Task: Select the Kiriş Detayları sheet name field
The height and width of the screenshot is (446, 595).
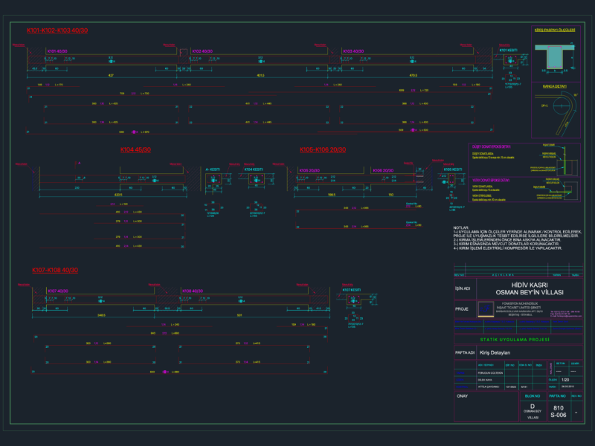Action: [x=530, y=352]
